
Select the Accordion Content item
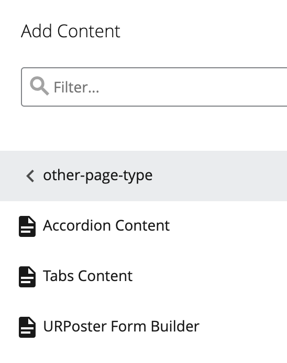(x=144, y=226)
